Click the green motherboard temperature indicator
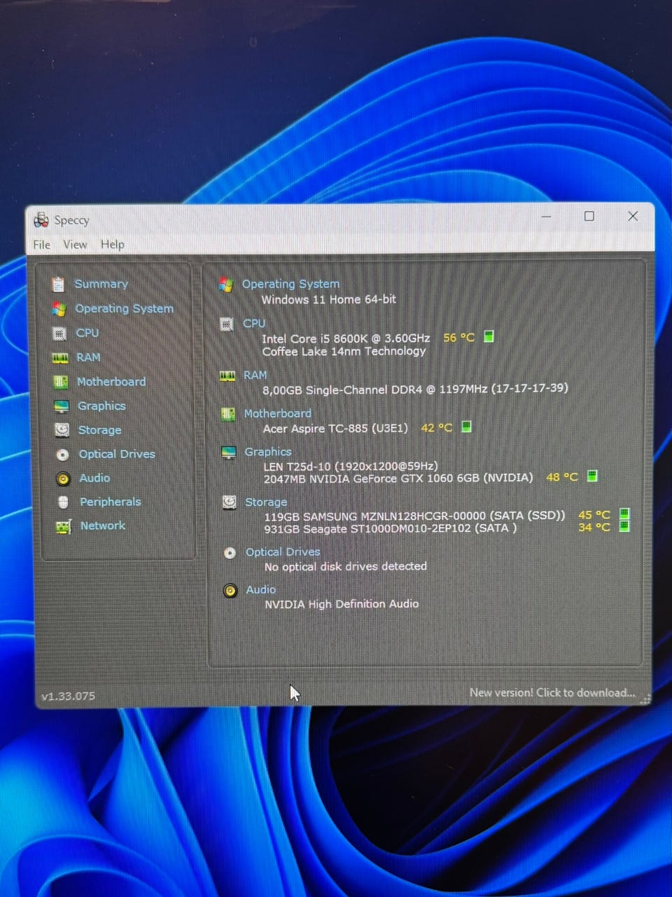Screen dimensions: 672x897 [x=467, y=426]
